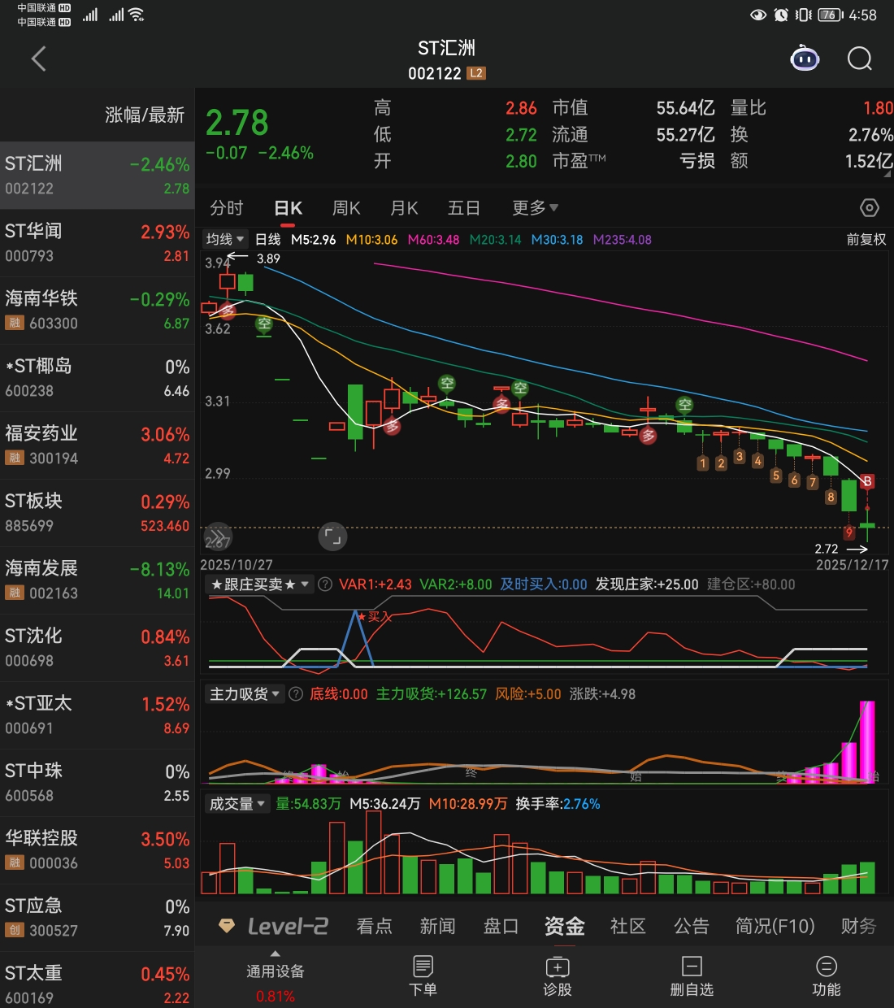Viewport: 894px width, 1008px height.
Task: Select *ST椰岛 600238 in stock list
Action: click(98, 378)
